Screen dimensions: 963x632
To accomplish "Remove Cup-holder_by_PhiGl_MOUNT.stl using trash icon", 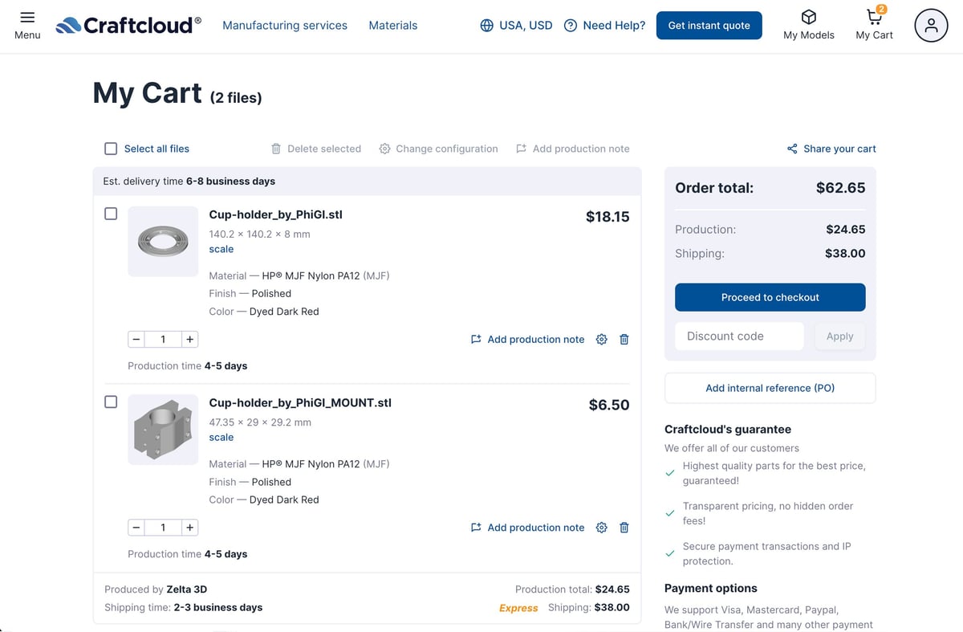I will tap(624, 528).
